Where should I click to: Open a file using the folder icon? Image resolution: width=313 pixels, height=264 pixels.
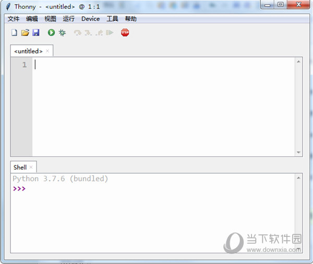click(25, 32)
